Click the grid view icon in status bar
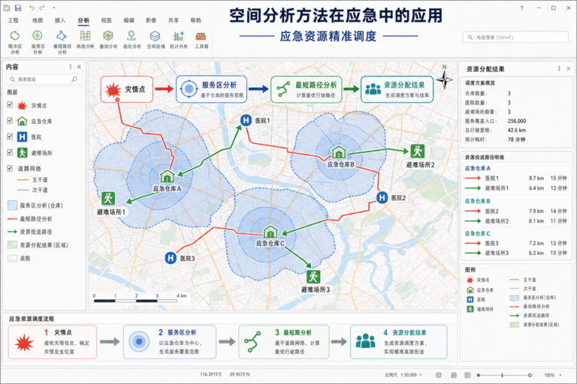 467,375
